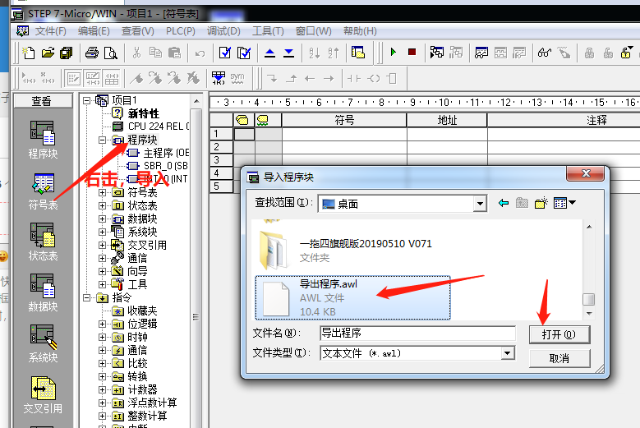
Task: Open the look-in location dropdown showing 桌面
Action: [x=480, y=204]
